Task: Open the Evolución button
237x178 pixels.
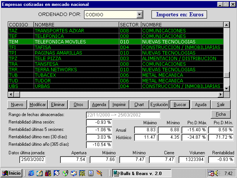Action: pyautogui.click(x=159, y=105)
